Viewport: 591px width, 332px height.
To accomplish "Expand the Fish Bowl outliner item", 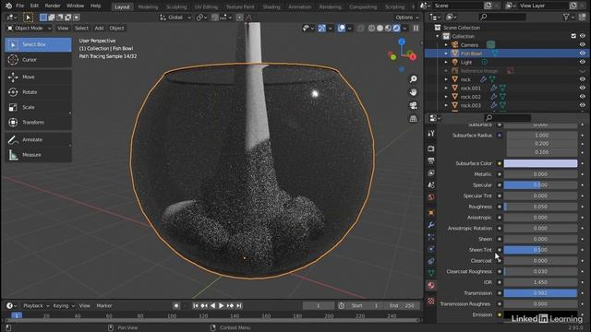I will point(446,53).
